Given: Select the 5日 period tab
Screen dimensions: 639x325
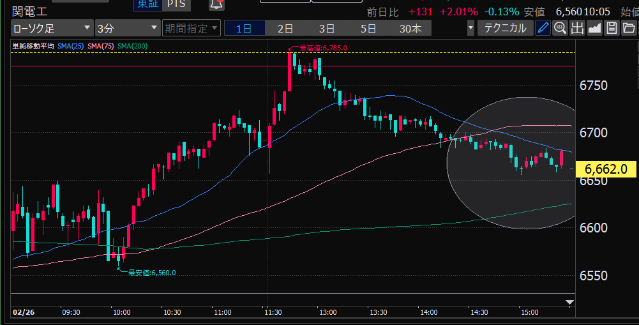Looking at the screenshot, I should [x=368, y=28].
